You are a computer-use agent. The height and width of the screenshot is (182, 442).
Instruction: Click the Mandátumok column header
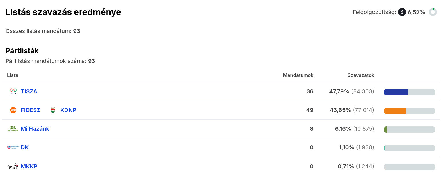point(298,75)
